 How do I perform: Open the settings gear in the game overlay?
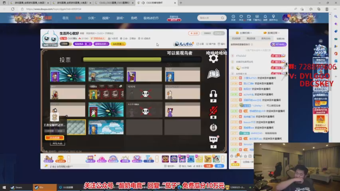213,59
